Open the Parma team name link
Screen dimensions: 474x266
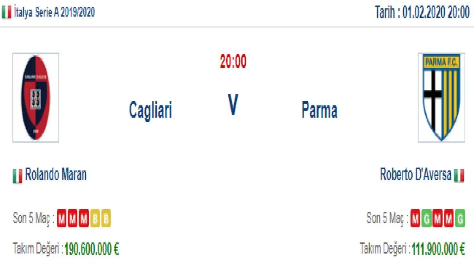[319, 110]
